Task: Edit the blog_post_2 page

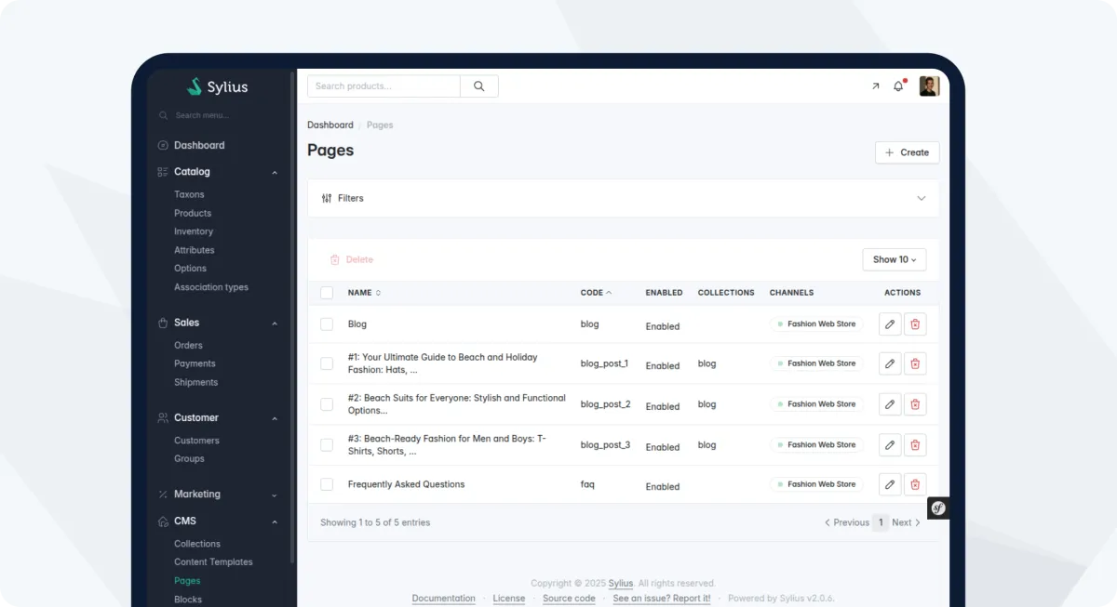Action: point(890,404)
